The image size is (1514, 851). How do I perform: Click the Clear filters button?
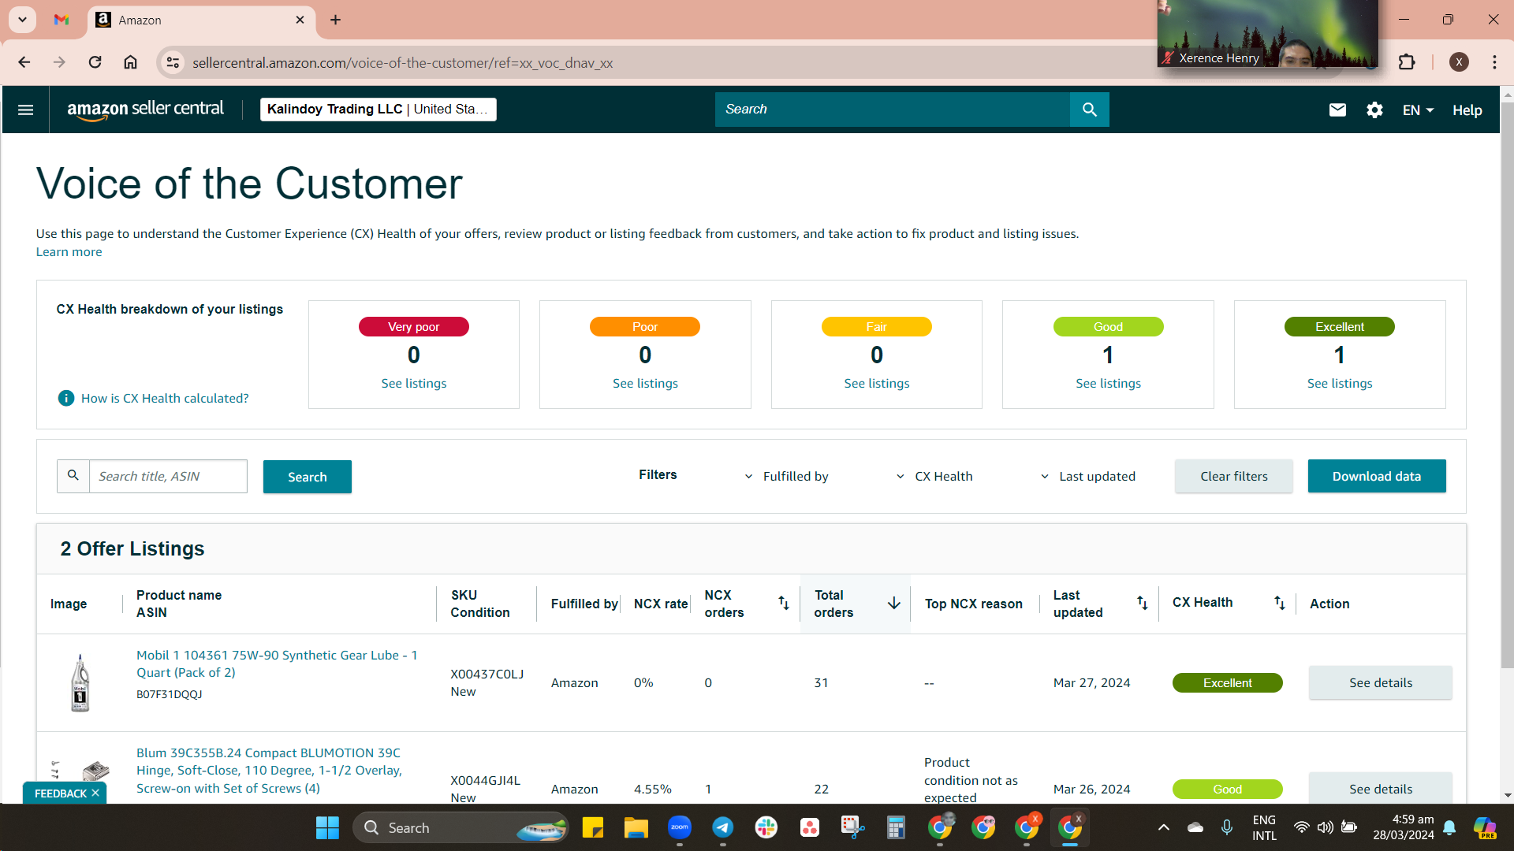pos(1234,476)
